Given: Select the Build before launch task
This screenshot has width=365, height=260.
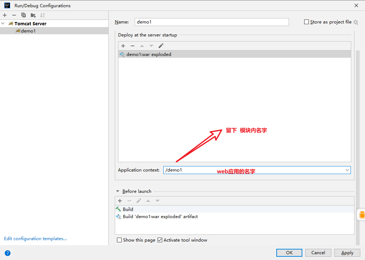Looking at the screenshot, I should pyautogui.click(x=234, y=209).
